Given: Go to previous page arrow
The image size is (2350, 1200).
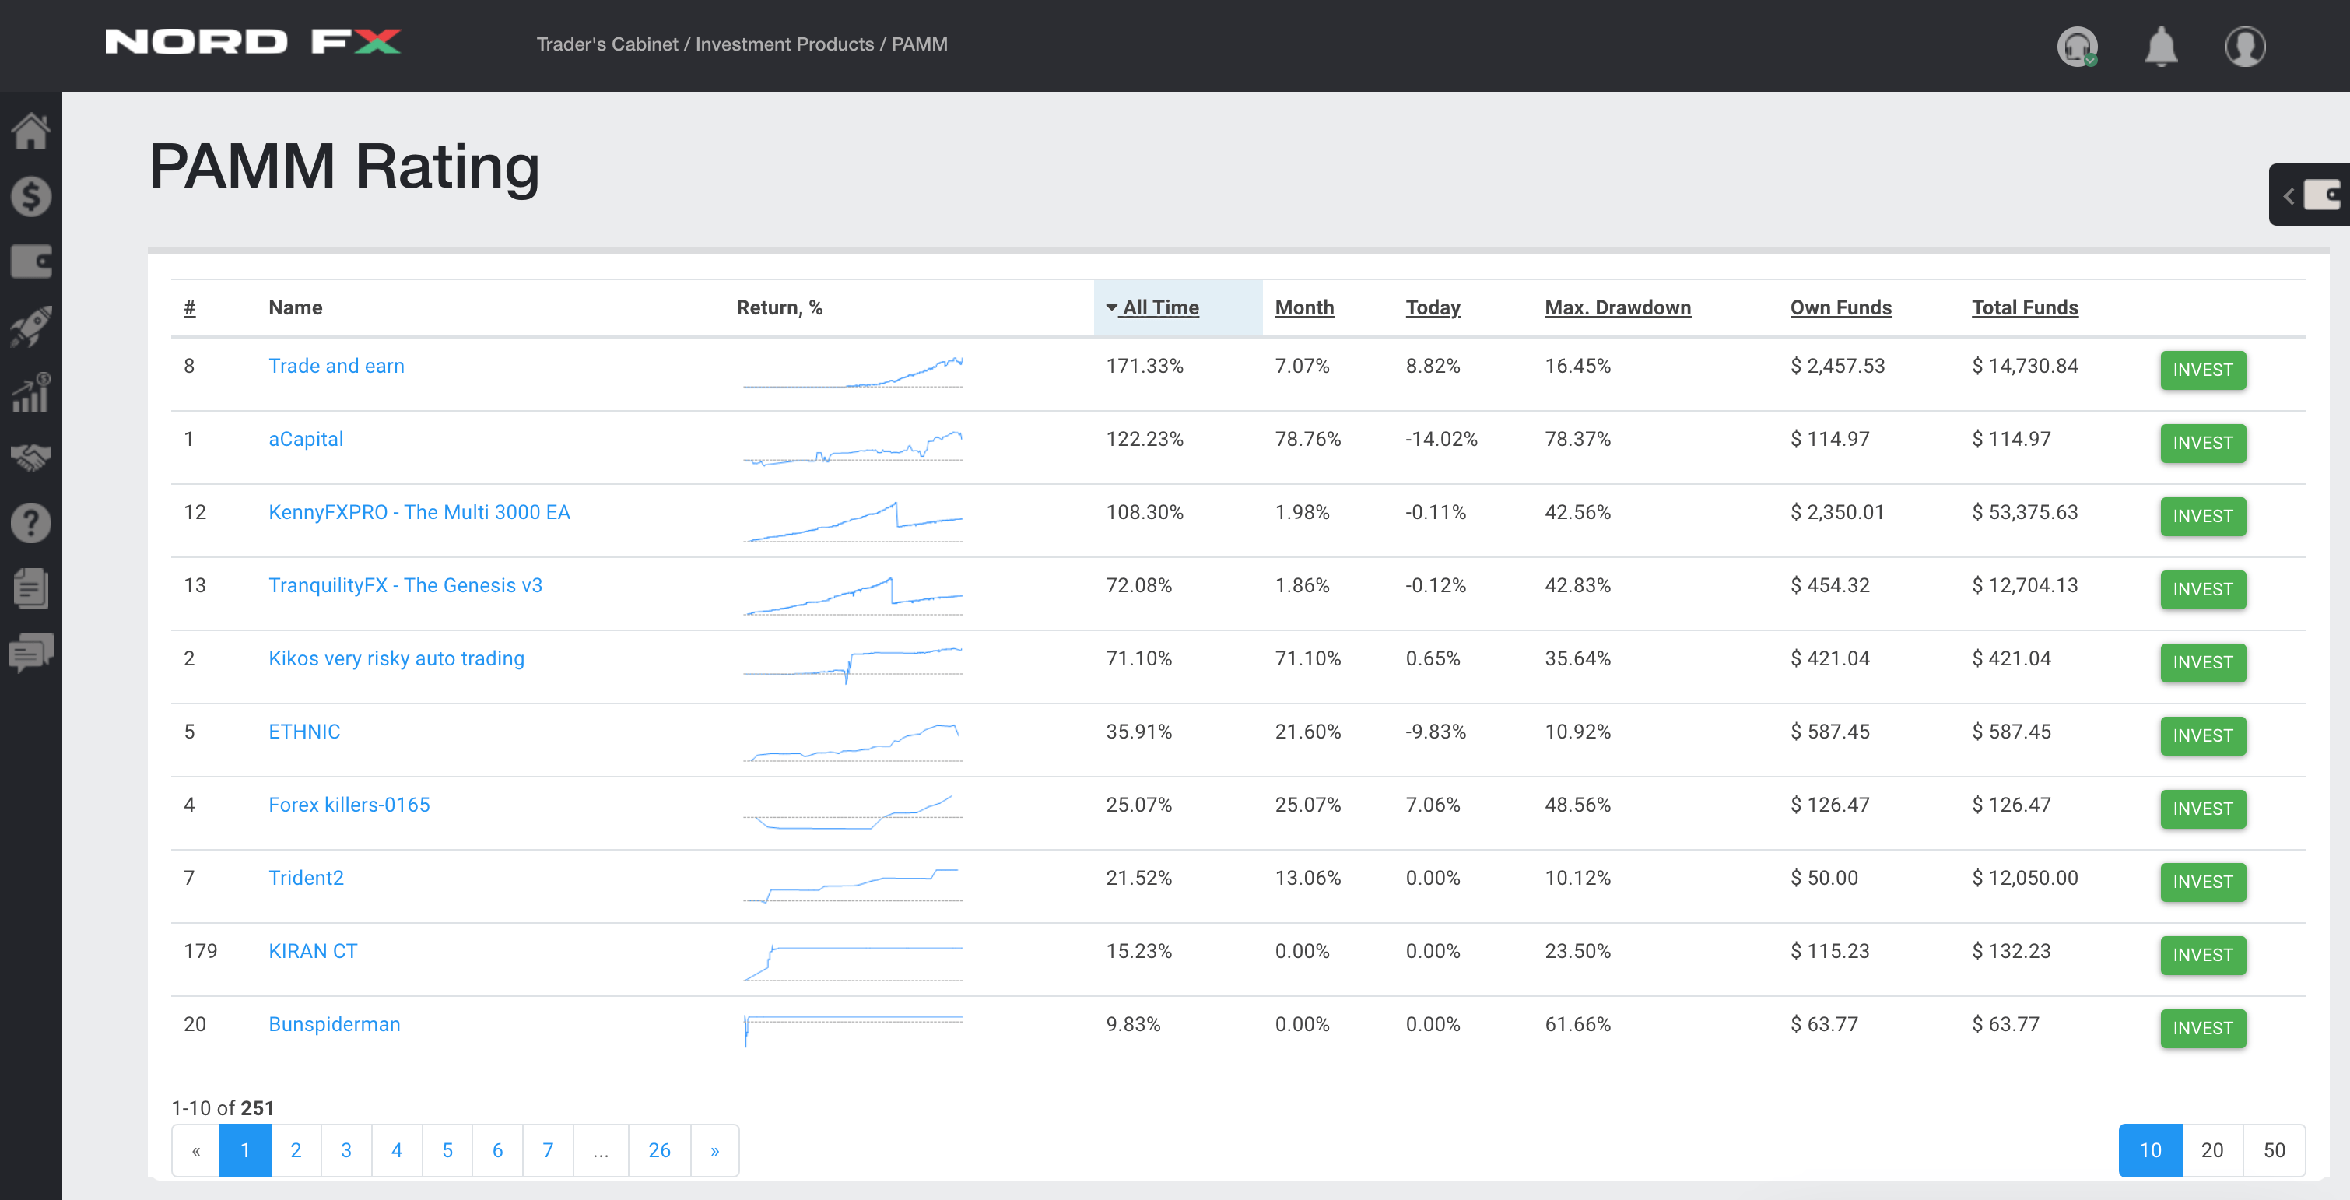Looking at the screenshot, I should click(195, 1150).
